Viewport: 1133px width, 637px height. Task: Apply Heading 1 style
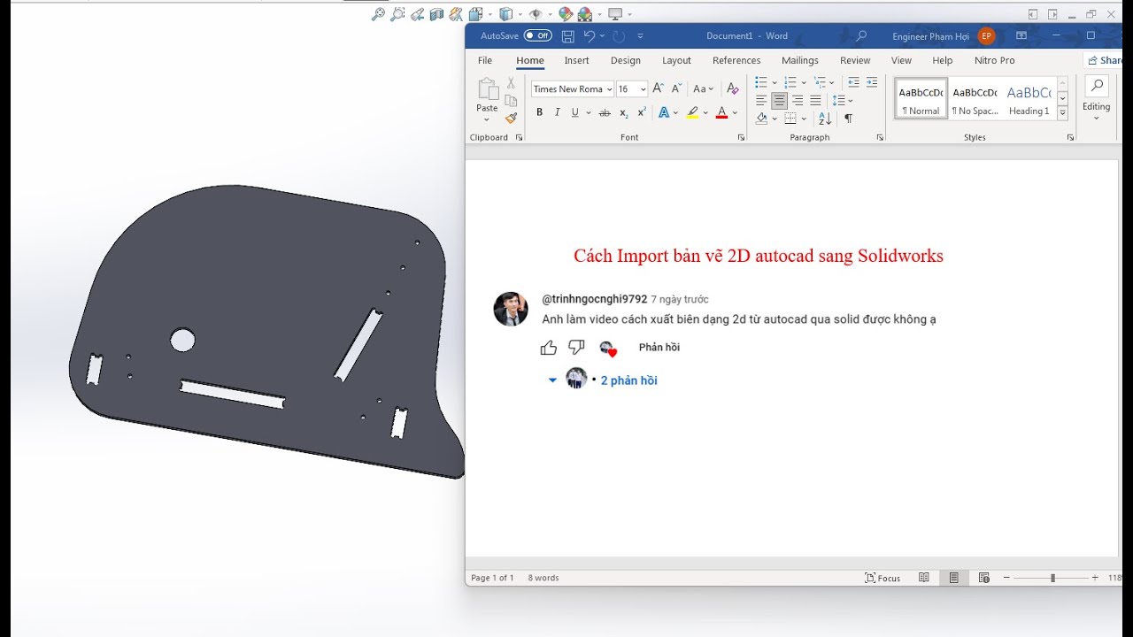tap(1028, 98)
